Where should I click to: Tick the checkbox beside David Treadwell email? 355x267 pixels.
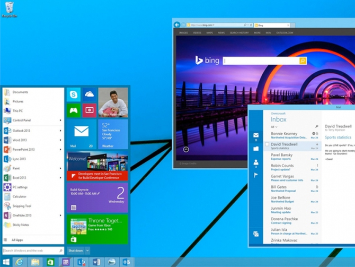(267, 144)
